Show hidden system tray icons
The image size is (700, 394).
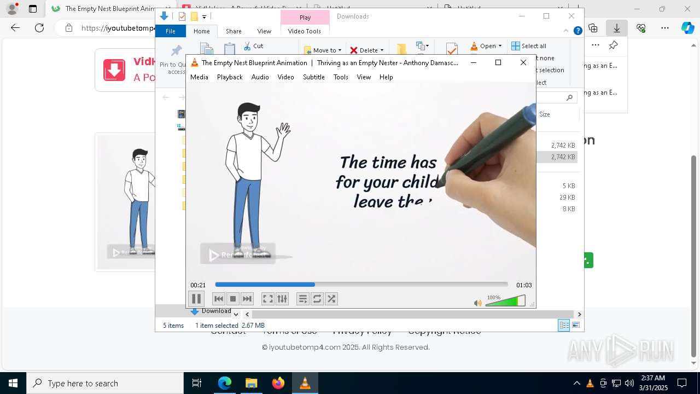tap(576, 383)
